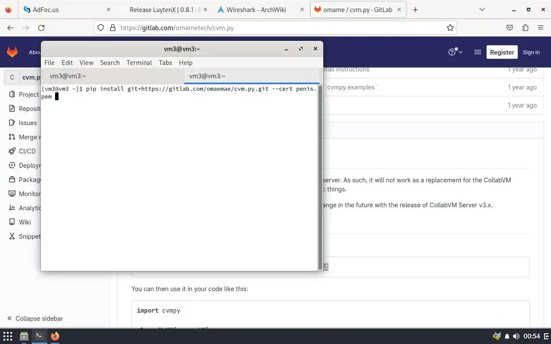551x344 pixels.
Task: Open the menu icon in system tray
Action: coord(545,336)
